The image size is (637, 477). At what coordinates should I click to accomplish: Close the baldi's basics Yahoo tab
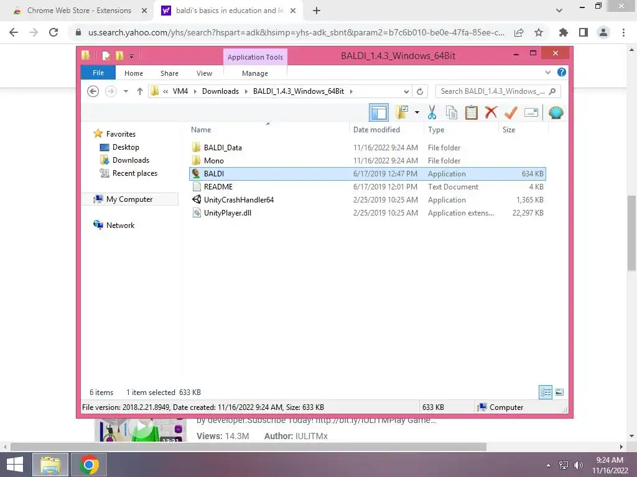[x=293, y=11]
